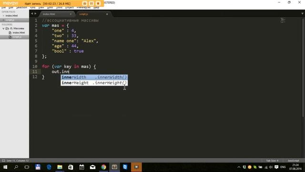Go to previous tab with left arrow

coord(32,14)
